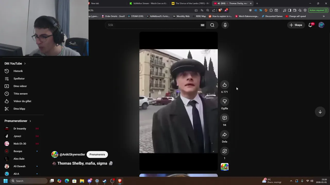Viewport: 330px width, 185px height.
Task: Open the Brave Wallet icon in toolbar
Action: [x=295, y=10]
